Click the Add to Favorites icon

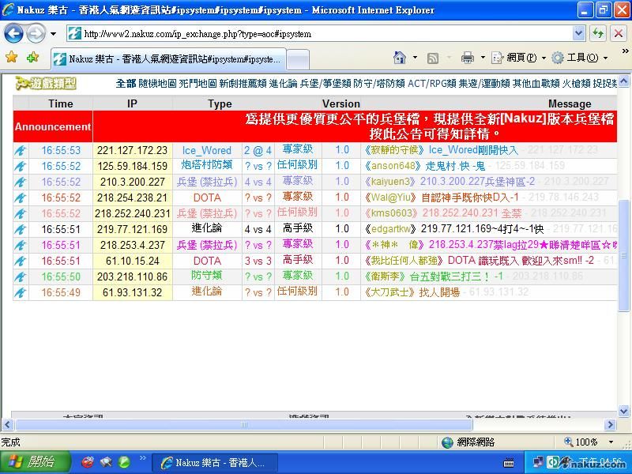[x=32, y=58]
